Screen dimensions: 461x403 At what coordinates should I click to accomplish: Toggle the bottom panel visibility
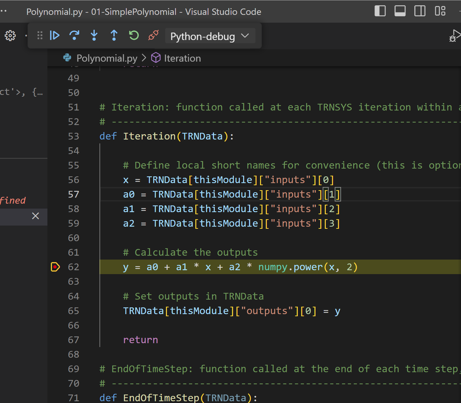tap(400, 11)
